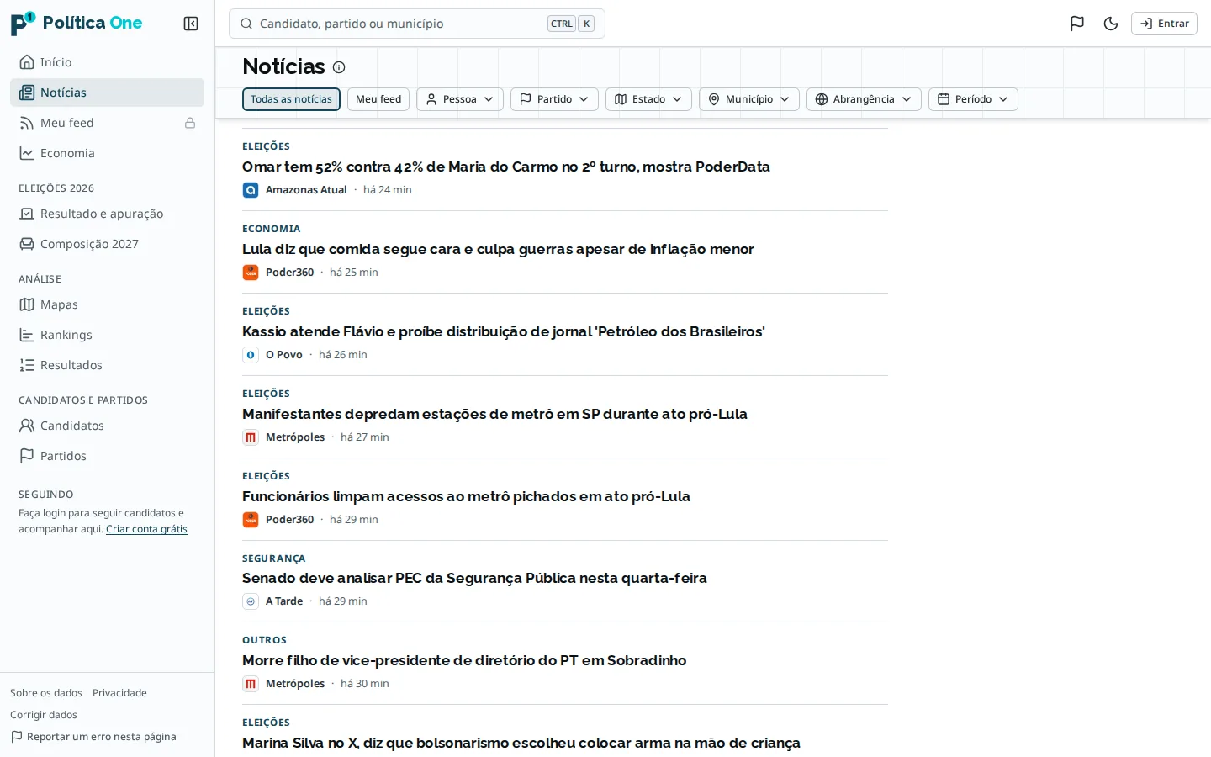This screenshot has height=757, width=1211.
Task: Click the Entrar login button
Action: click(x=1164, y=24)
